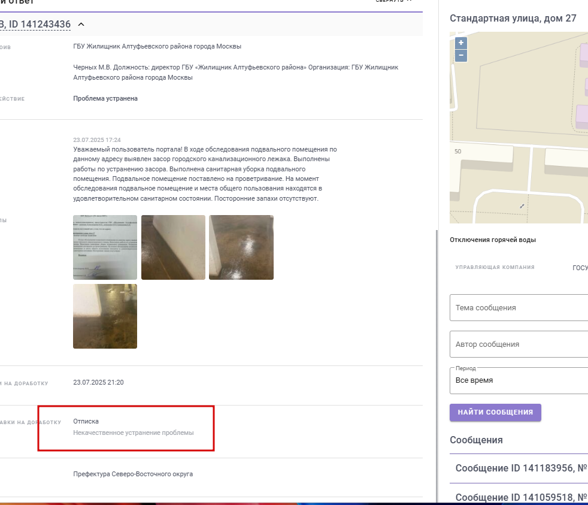Image resolution: width=588 pixels, height=505 pixels.
Task: Click building number 50 on the map
Action: pyautogui.click(x=458, y=152)
